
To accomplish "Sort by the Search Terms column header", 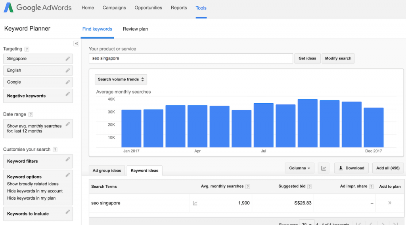I will (x=104, y=187).
